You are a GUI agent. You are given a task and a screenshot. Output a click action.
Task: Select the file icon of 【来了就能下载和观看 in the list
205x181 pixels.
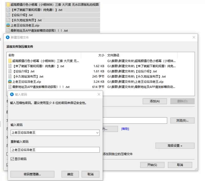point(10,66)
